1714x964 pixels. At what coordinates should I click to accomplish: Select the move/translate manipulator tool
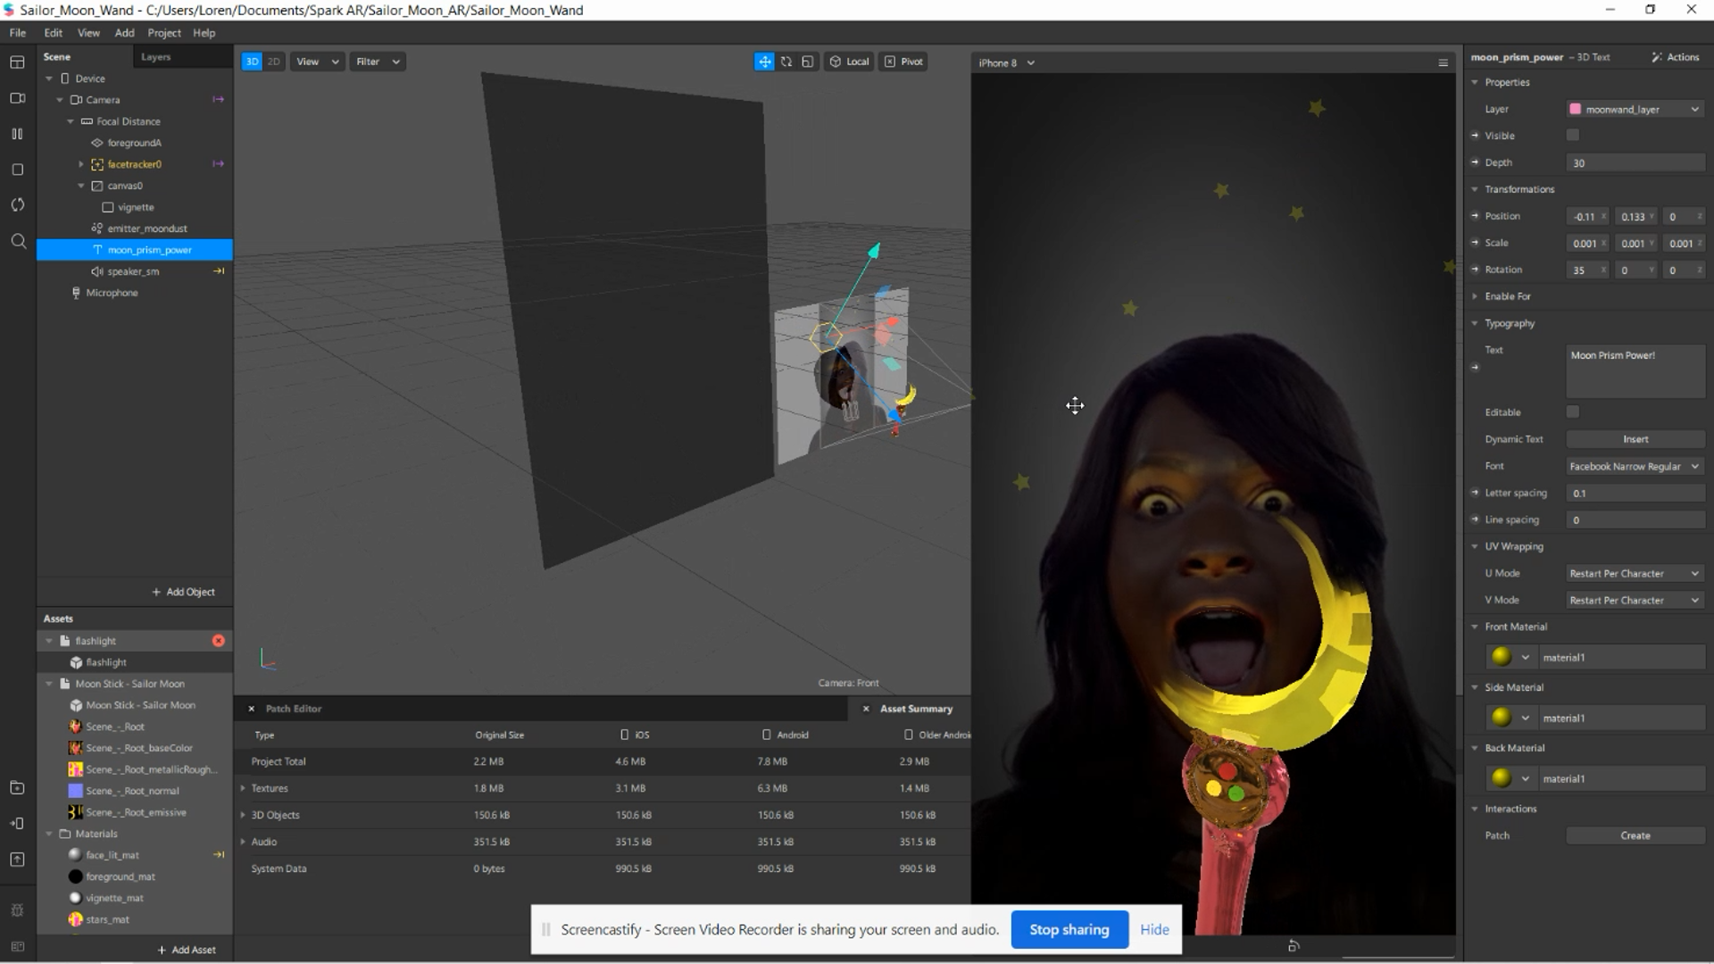(x=764, y=62)
